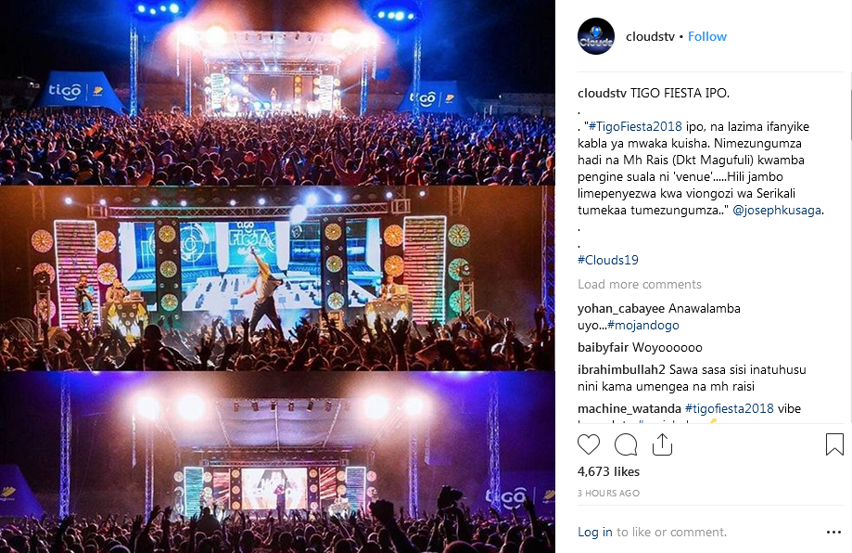Viewport: 852px width, 553px height.
Task: Show who liked via 4,673 likes
Action: (x=608, y=471)
